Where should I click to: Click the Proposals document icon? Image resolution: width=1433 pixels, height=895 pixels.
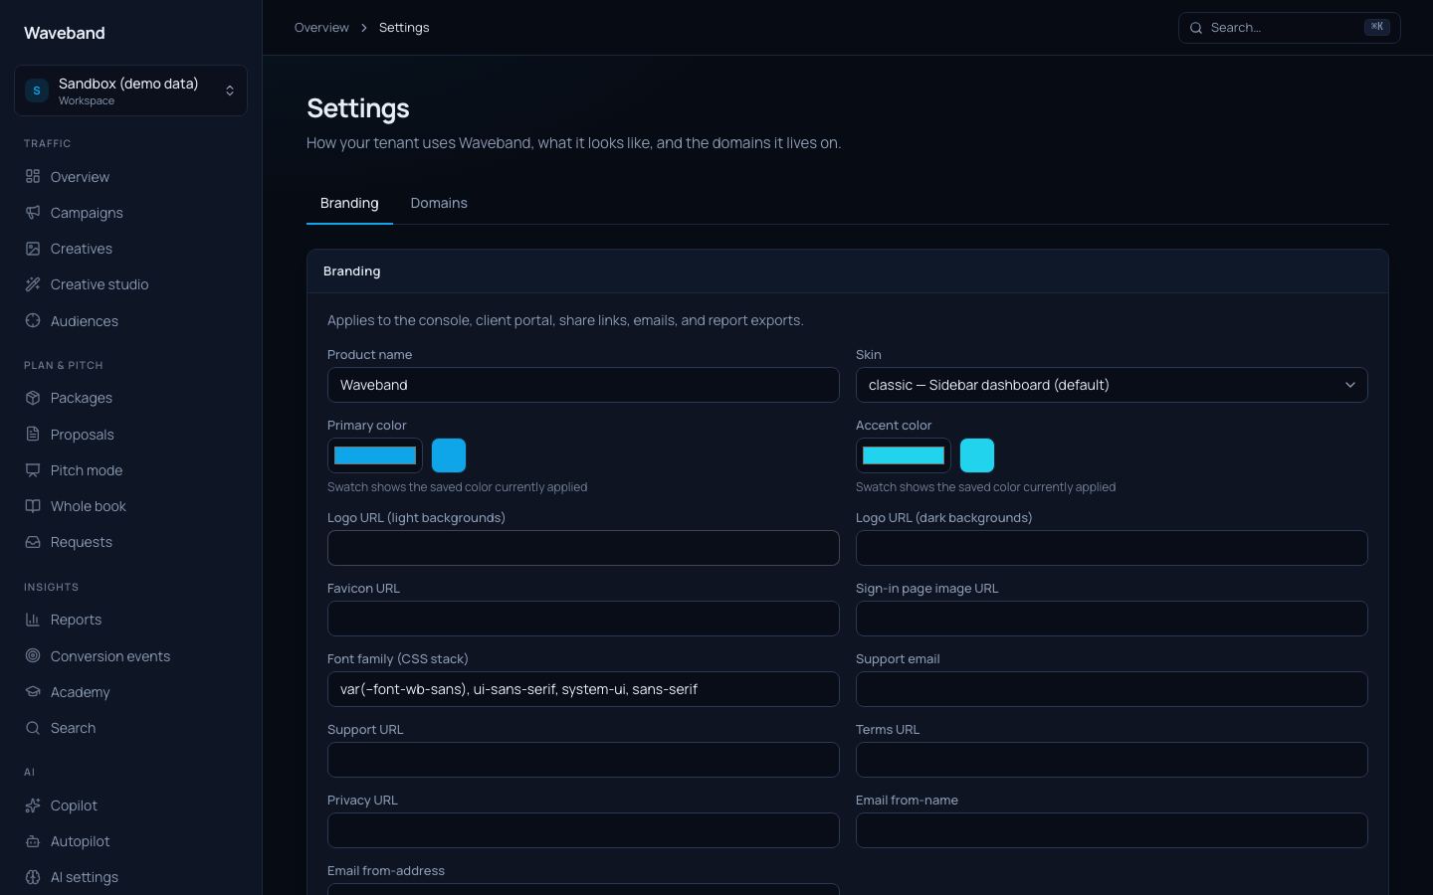[x=33, y=435]
